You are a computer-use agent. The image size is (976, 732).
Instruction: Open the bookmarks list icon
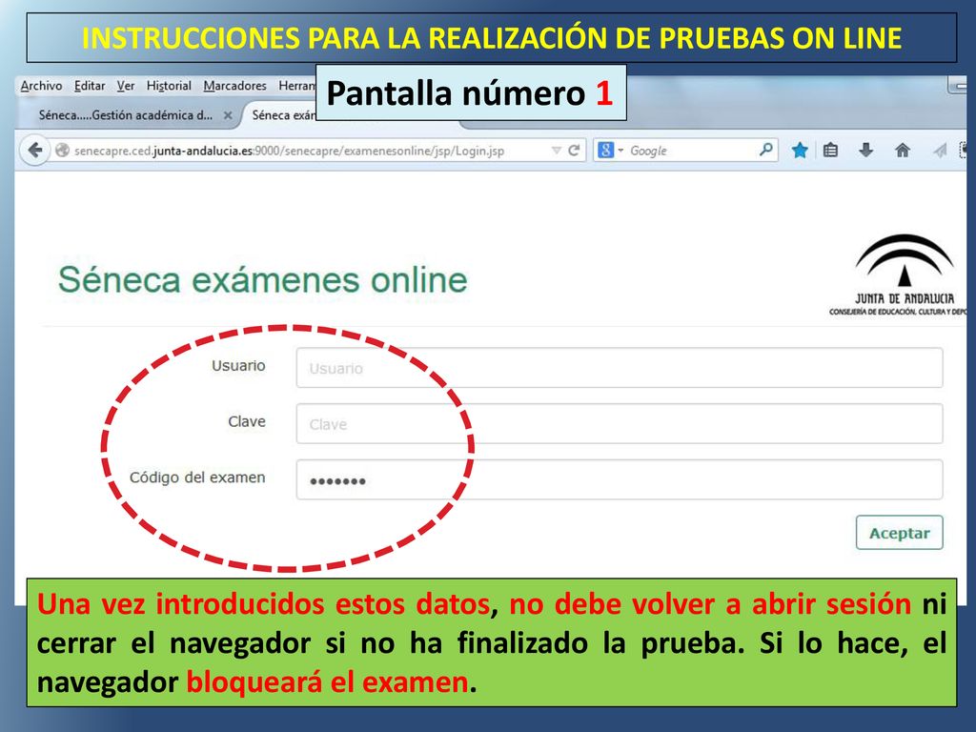pyautogui.click(x=830, y=150)
